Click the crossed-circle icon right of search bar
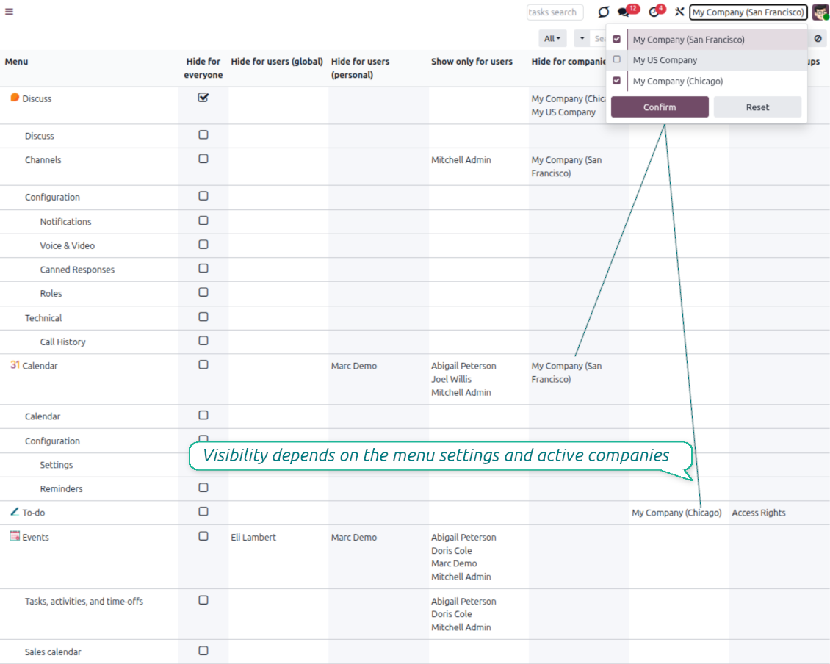The height and width of the screenshot is (664, 830). click(818, 39)
